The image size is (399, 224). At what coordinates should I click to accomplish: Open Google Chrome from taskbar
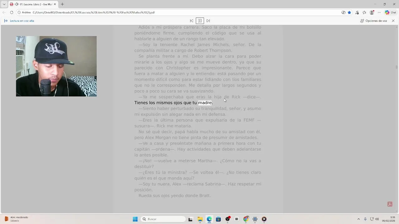pos(246,219)
